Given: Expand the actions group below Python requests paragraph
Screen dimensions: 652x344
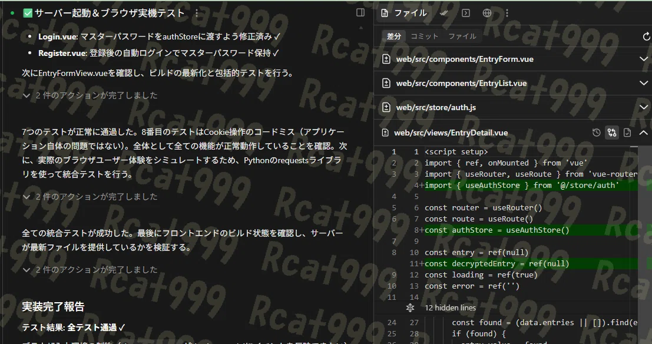Looking at the screenshot, I should point(90,196).
